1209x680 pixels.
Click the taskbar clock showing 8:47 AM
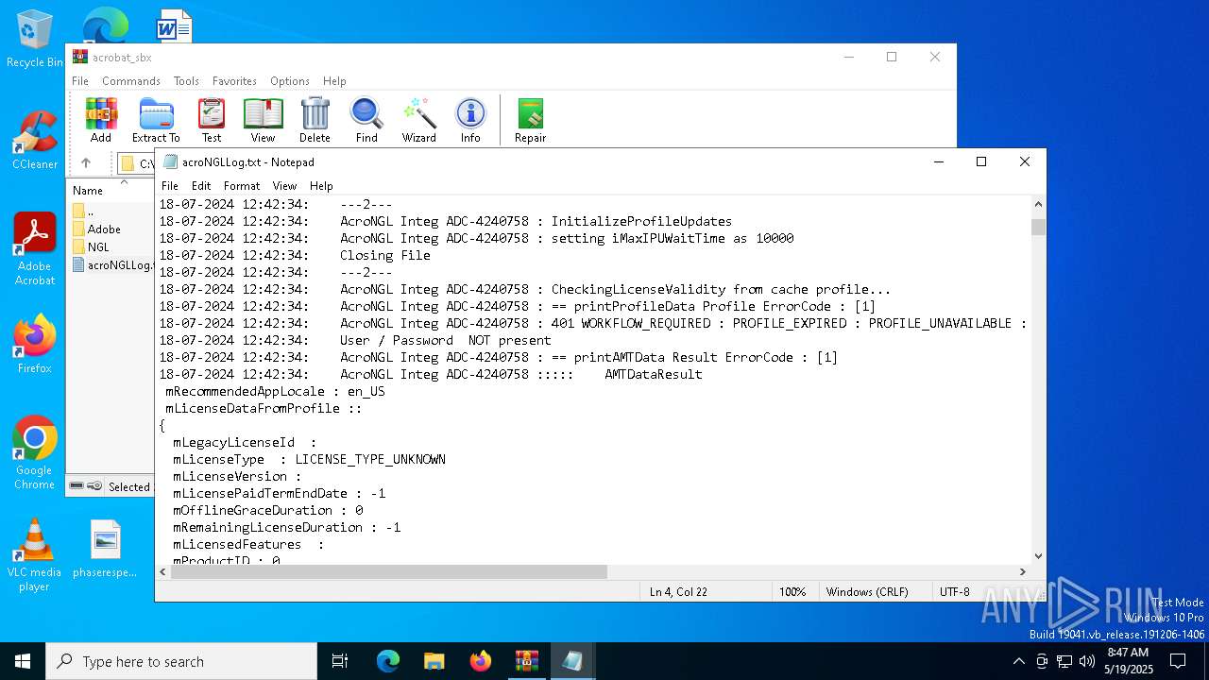(x=1128, y=661)
